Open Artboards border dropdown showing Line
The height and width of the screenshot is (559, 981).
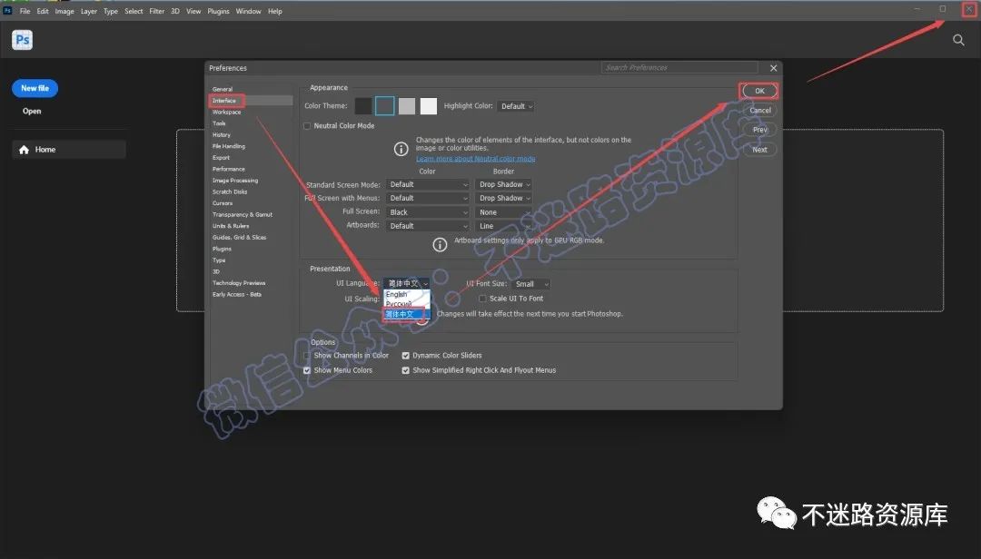503,226
